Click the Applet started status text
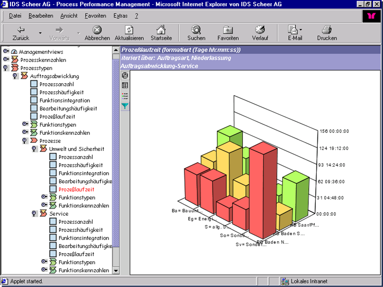The height and width of the screenshot is (287, 383). [26, 281]
